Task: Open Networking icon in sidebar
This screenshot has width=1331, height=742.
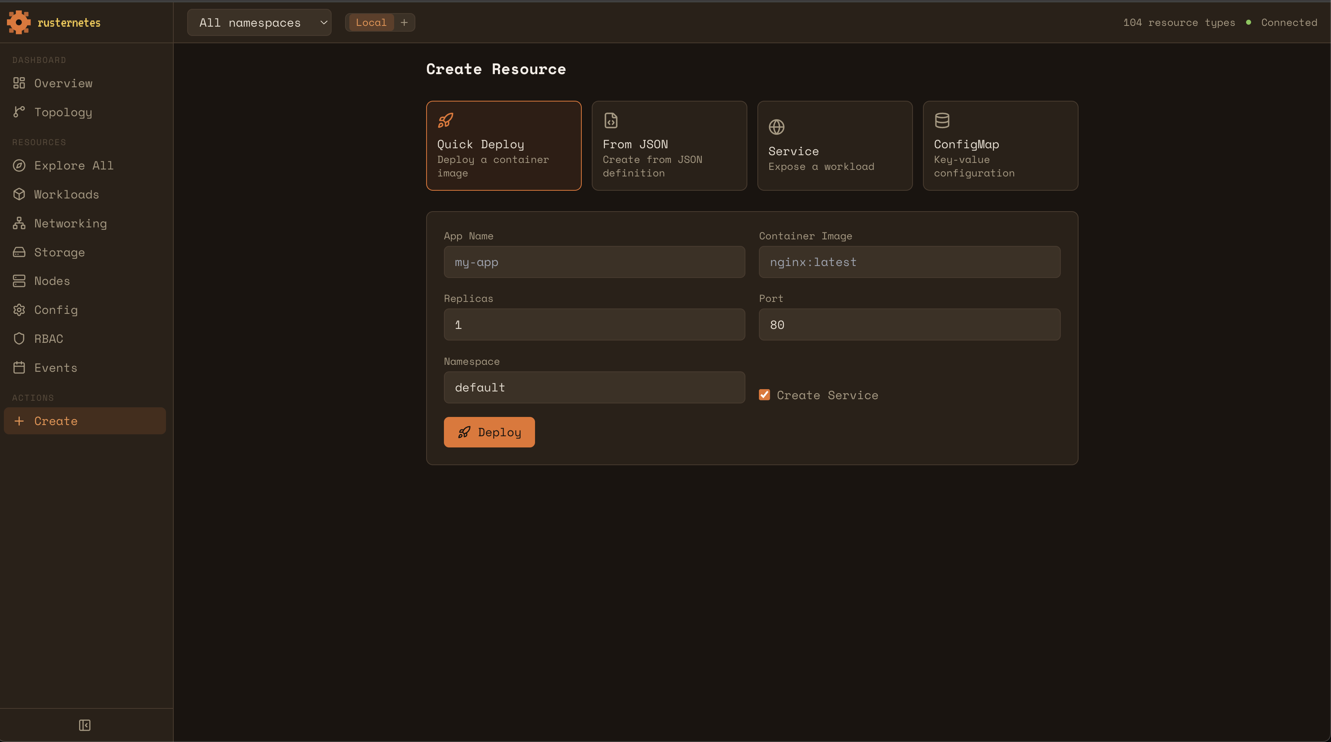Action: click(x=19, y=223)
